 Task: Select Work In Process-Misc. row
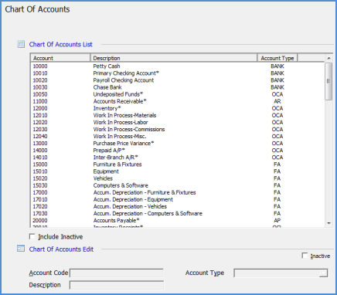[x=178, y=136]
